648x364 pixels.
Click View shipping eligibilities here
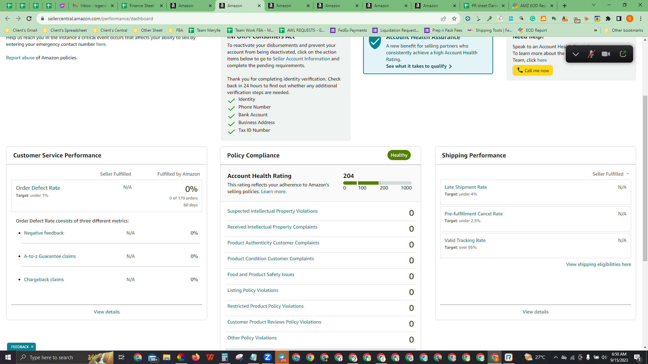(598, 265)
